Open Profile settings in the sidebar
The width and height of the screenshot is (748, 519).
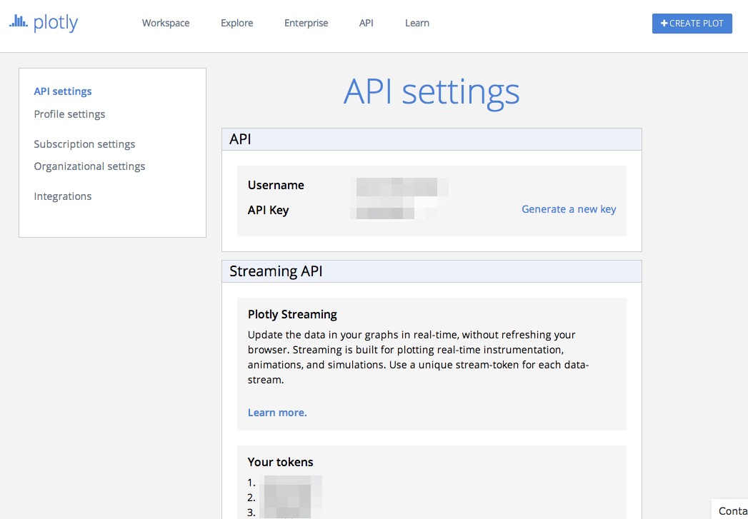pos(69,114)
